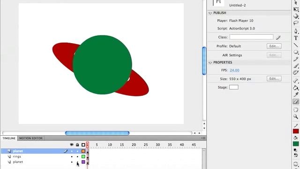Screen dimensions: 300x169
Task: Select the Brush tool
Action: [296, 66]
